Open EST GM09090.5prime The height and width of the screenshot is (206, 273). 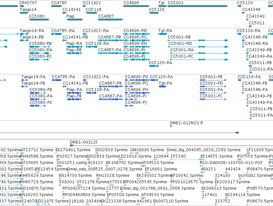click(x=147, y=150)
